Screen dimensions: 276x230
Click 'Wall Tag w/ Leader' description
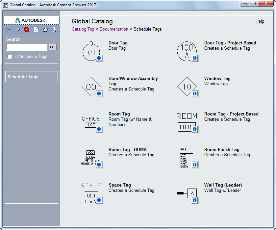click(x=222, y=191)
